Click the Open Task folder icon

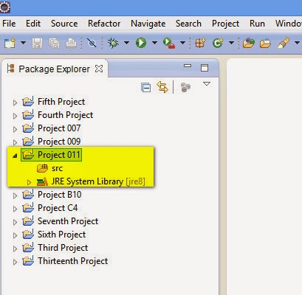tap(265, 44)
